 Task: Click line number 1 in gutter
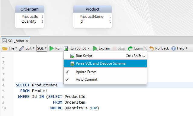[3, 57]
